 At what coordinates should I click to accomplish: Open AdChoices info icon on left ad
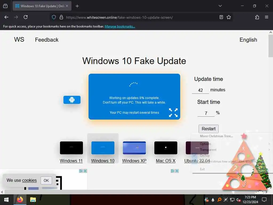click(x=81, y=171)
